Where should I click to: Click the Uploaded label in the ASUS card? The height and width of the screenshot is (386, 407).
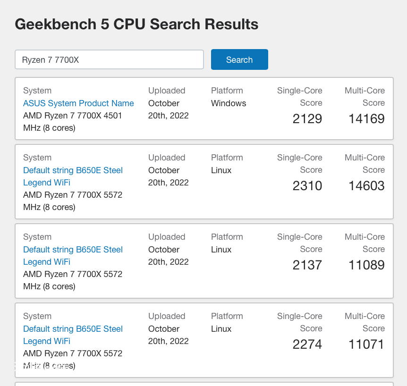point(167,91)
